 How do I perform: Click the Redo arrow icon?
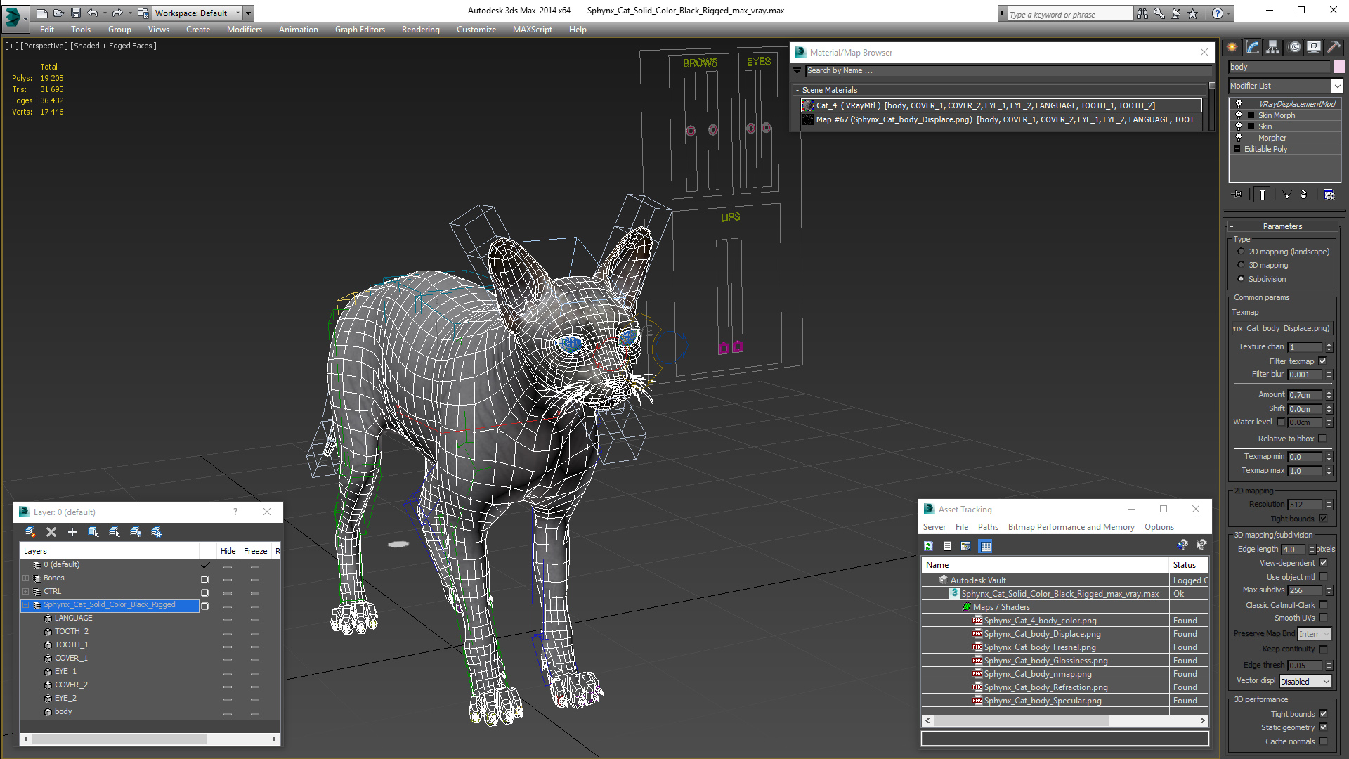(x=117, y=13)
